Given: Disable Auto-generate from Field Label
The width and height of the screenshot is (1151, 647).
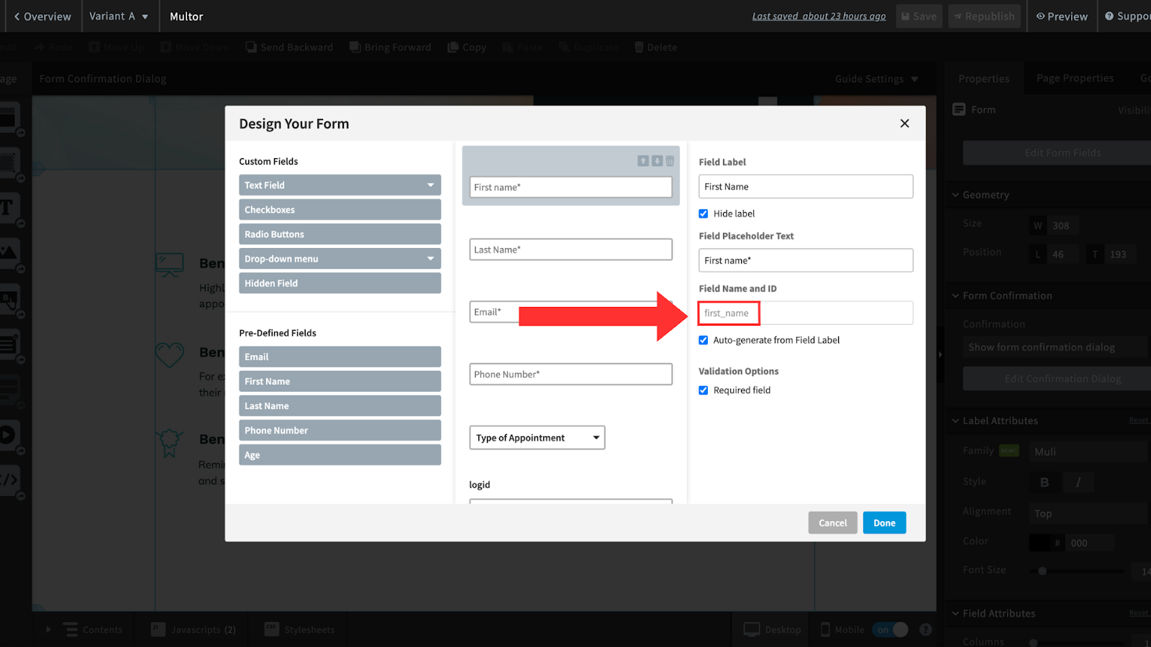Looking at the screenshot, I should 703,340.
